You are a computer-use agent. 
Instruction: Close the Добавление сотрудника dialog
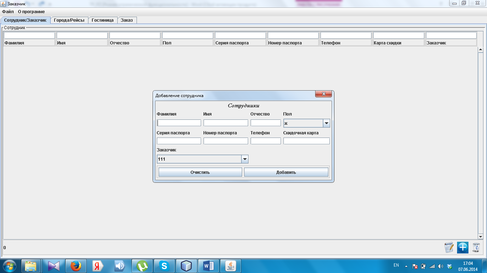pyautogui.click(x=323, y=94)
